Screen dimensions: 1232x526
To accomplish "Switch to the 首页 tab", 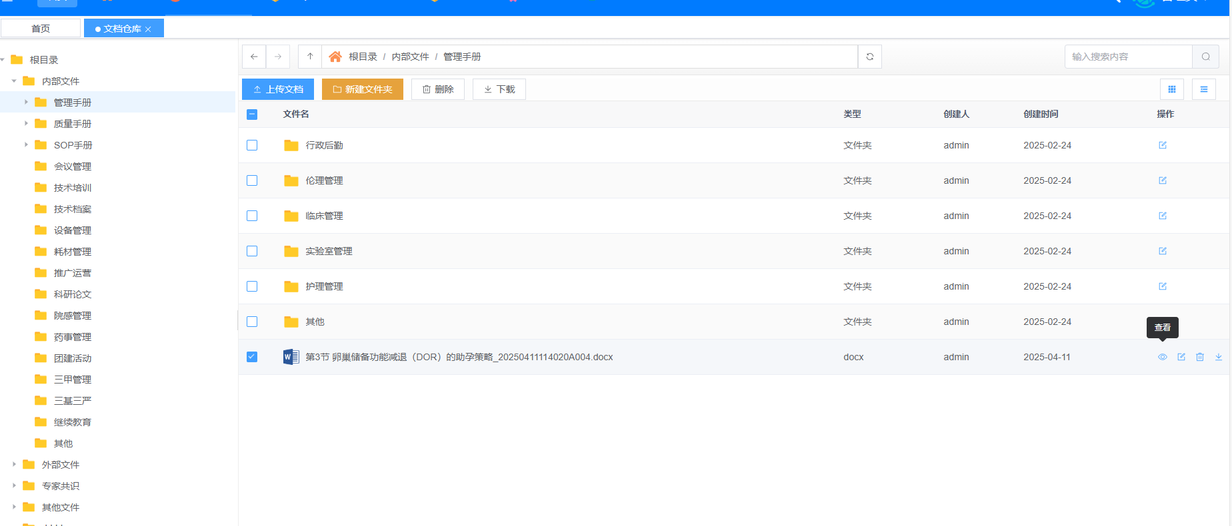I will click(41, 29).
